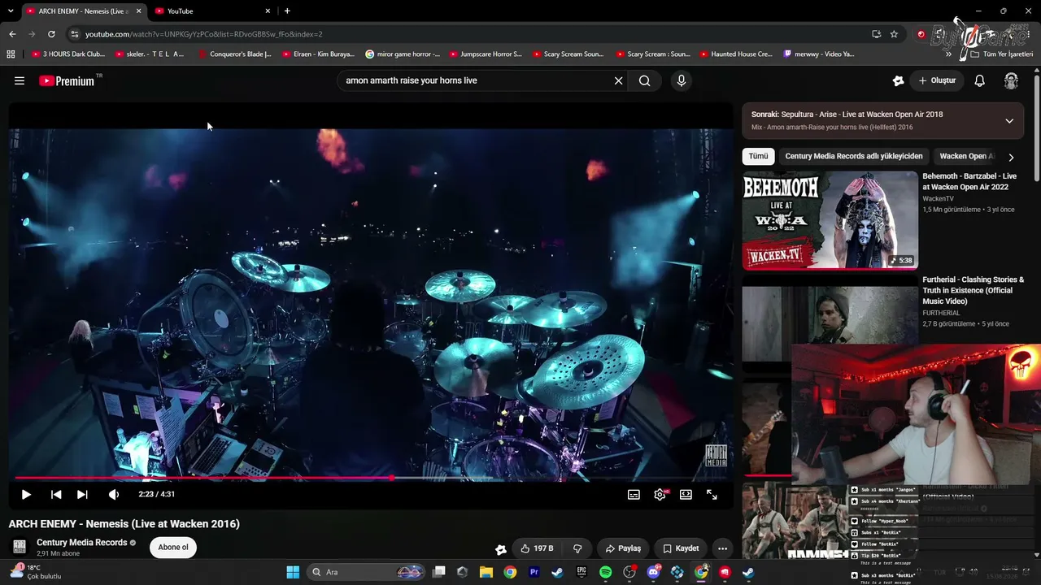Open Epic Games Launcher from taskbar
The height and width of the screenshot is (585, 1041).
click(x=581, y=572)
